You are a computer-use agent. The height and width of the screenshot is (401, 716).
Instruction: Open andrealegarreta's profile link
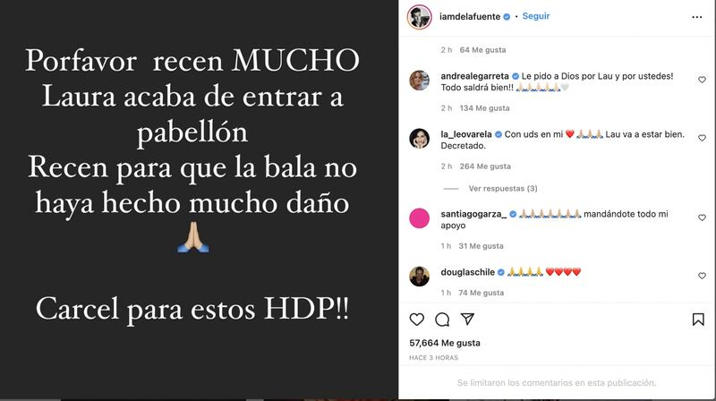point(474,76)
